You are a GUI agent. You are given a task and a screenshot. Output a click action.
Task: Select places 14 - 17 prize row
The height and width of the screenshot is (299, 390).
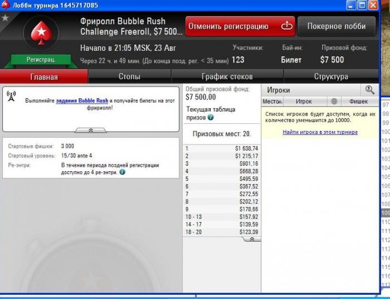click(x=222, y=224)
